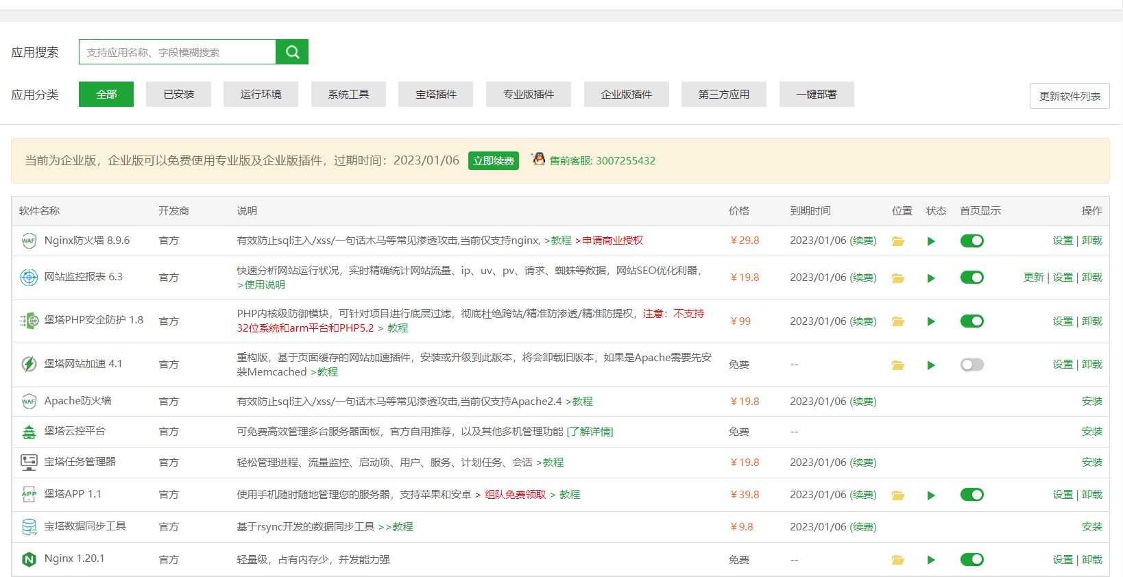Click 续费 link in 宝塔数据同步工具 row
Viewport: 1123px width, 577px height.
click(x=863, y=527)
